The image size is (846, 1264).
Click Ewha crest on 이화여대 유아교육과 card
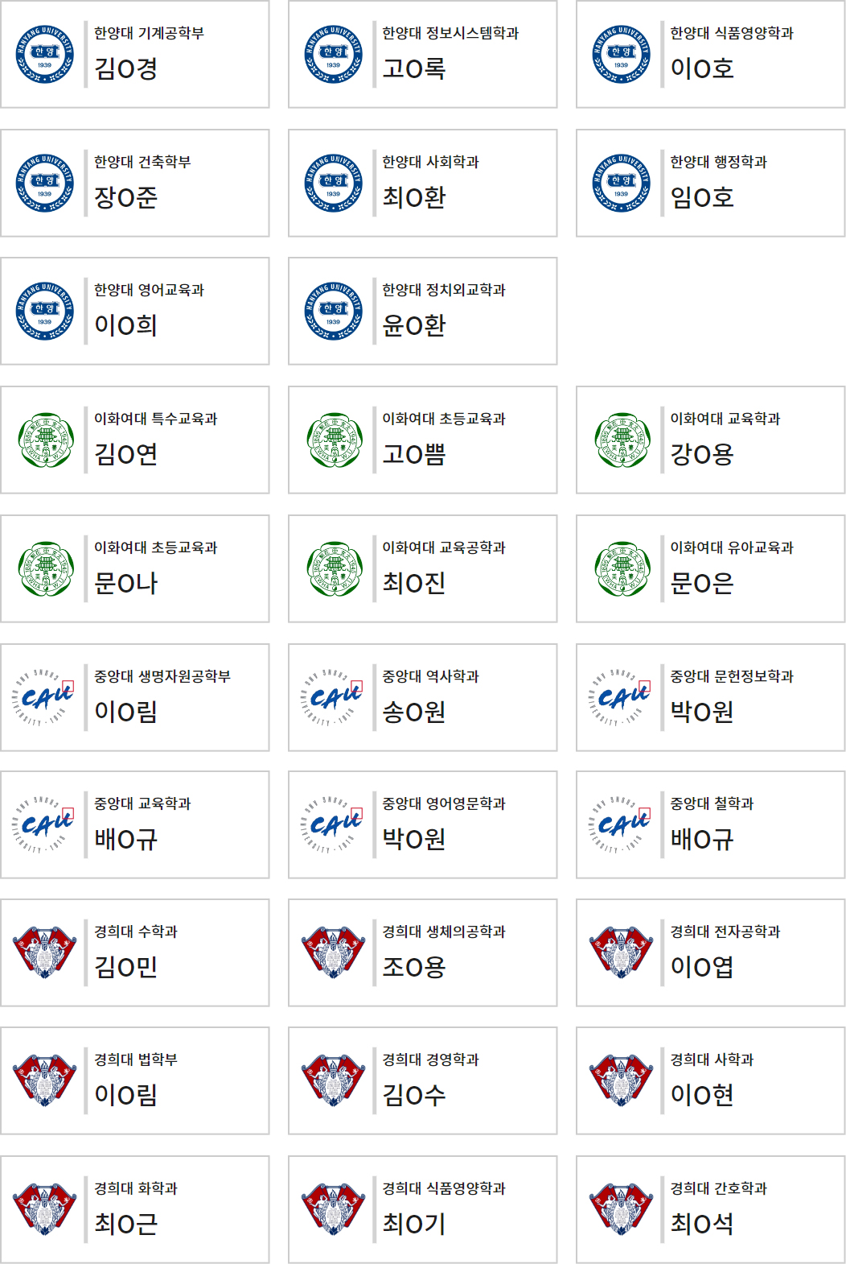(622, 569)
